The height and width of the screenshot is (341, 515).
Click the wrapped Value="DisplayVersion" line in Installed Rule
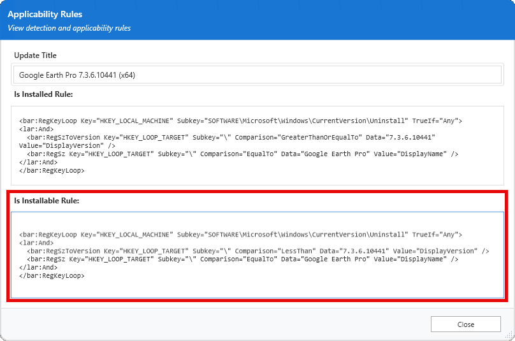tap(57, 146)
